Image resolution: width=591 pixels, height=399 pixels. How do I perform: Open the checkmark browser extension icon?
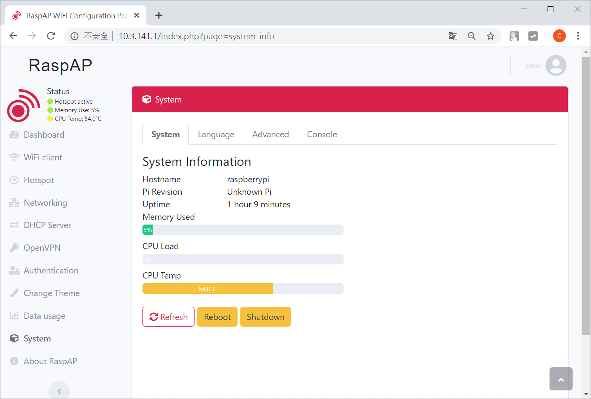pos(533,36)
